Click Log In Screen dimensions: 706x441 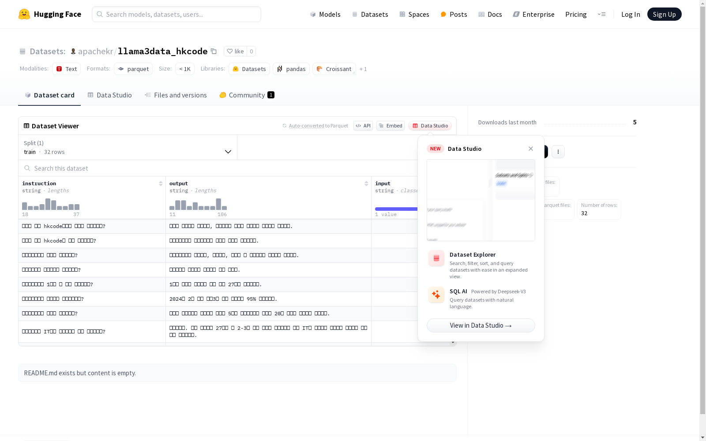click(631, 14)
